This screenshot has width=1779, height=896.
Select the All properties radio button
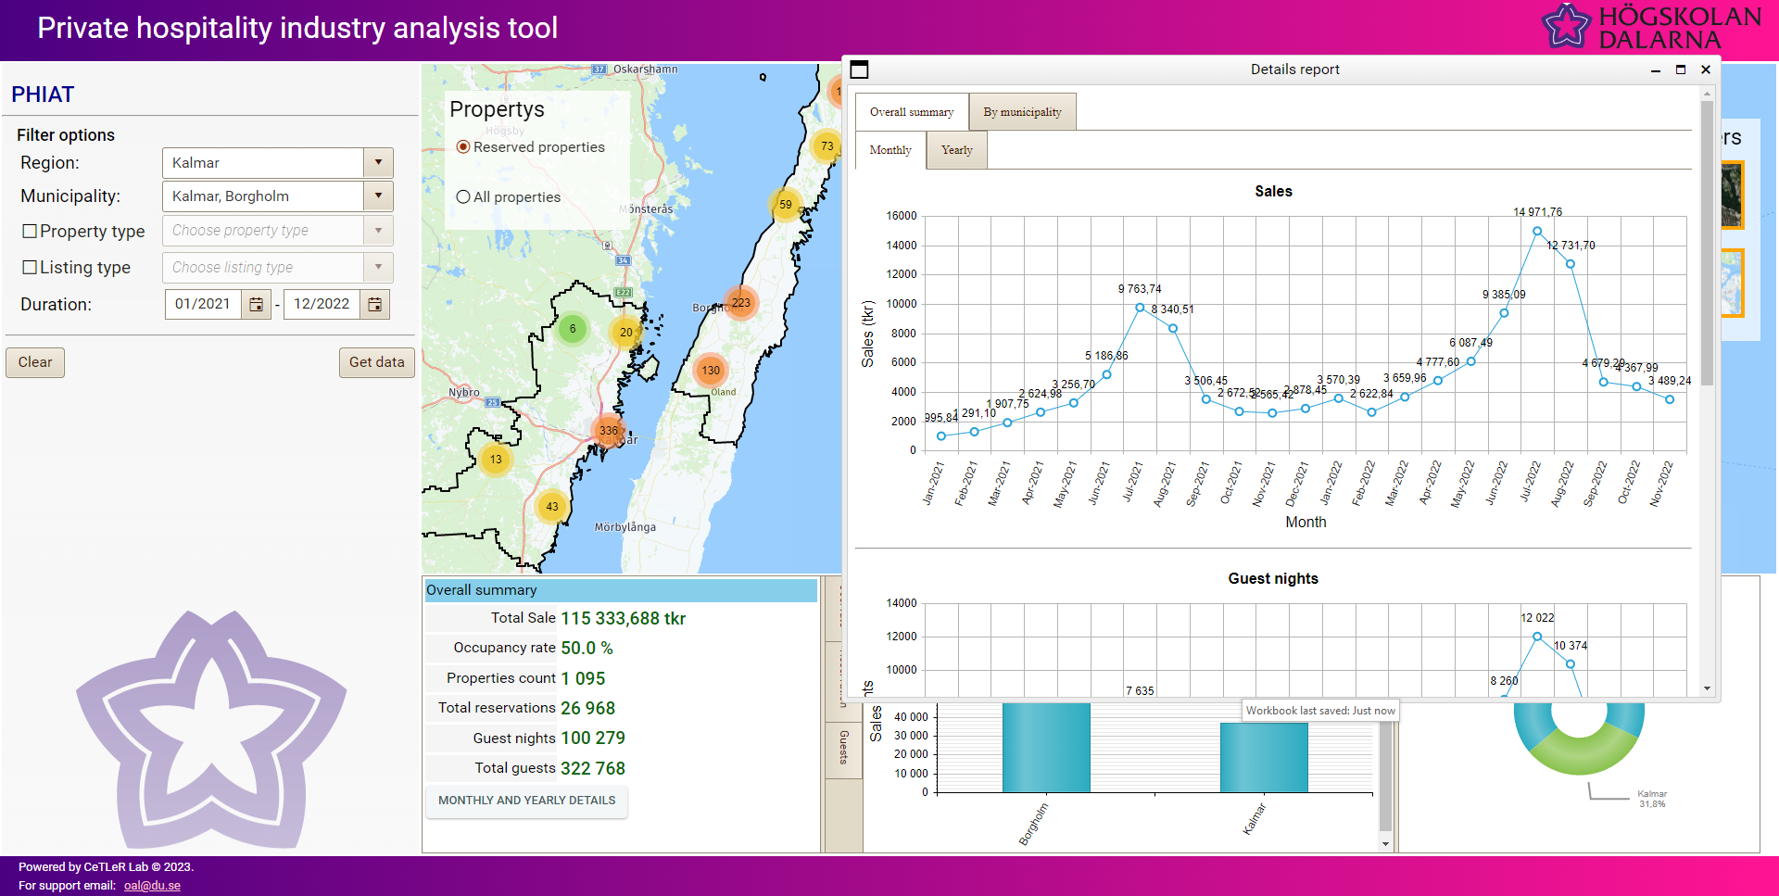[x=463, y=197]
